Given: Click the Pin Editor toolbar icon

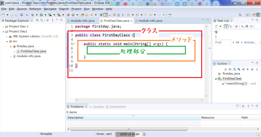Looking at the screenshot, I should pos(169,15).
